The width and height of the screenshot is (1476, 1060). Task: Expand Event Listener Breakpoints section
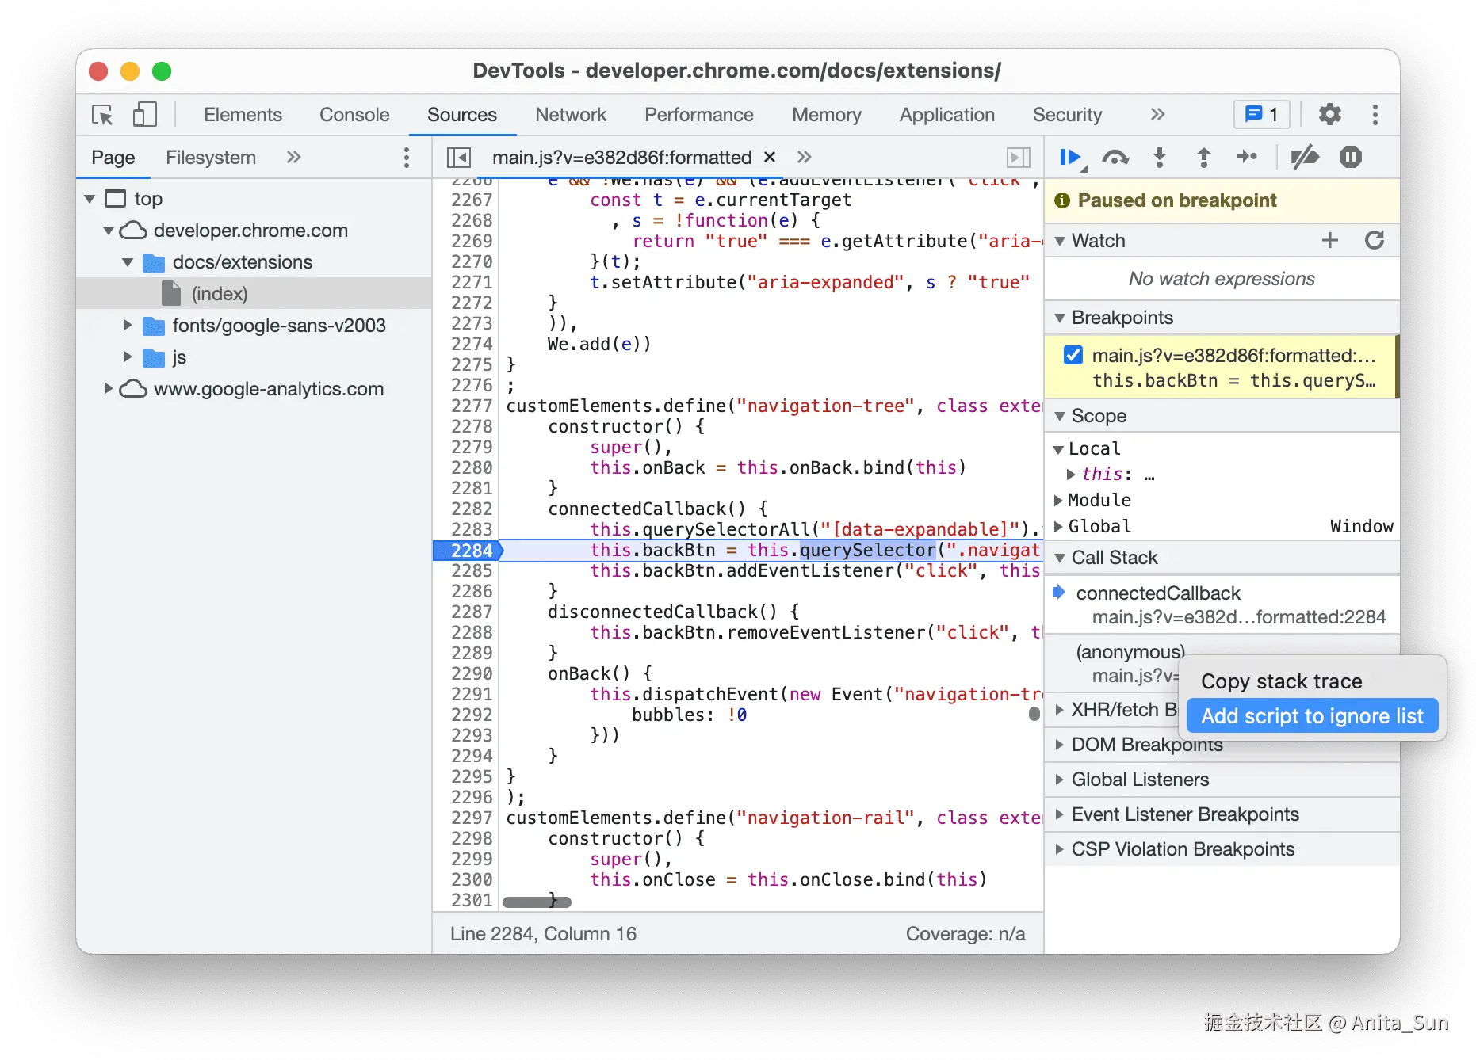(1060, 814)
